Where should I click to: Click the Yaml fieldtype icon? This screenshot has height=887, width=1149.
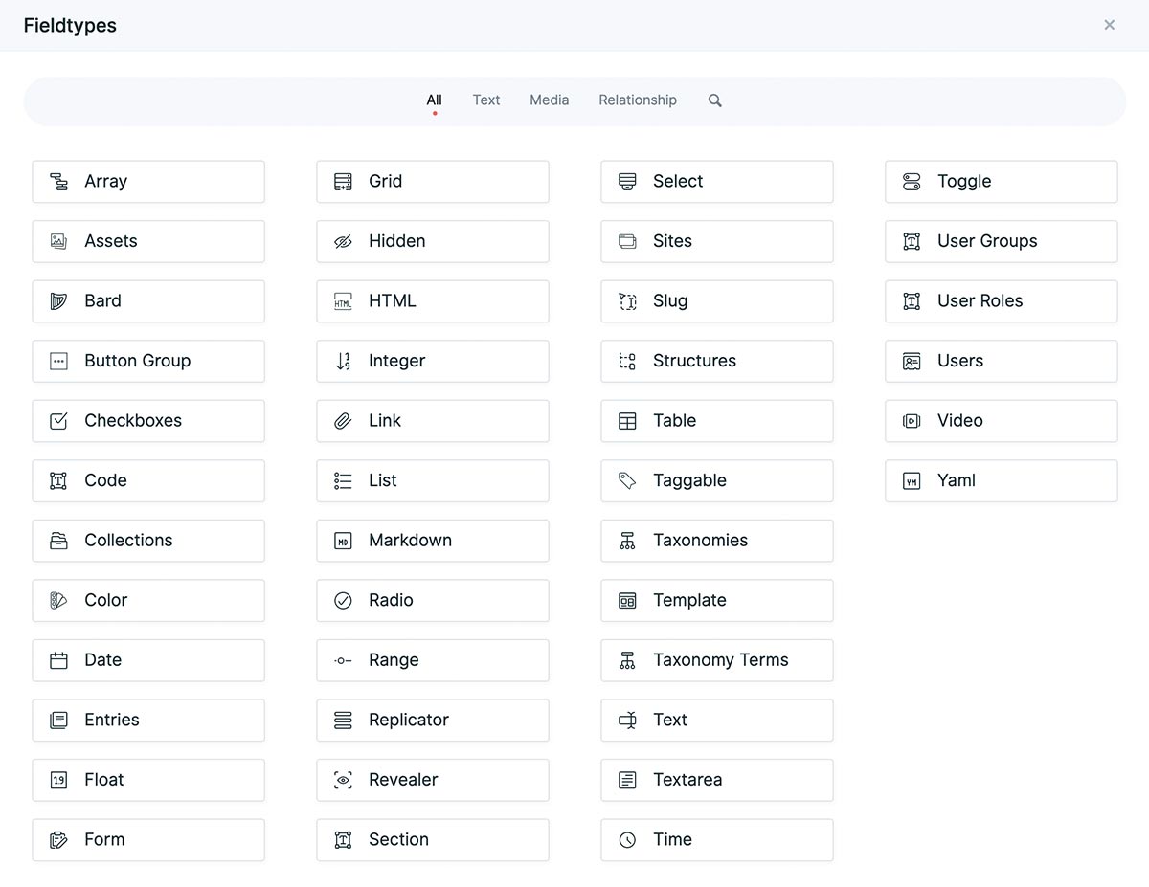[x=911, y=480]
